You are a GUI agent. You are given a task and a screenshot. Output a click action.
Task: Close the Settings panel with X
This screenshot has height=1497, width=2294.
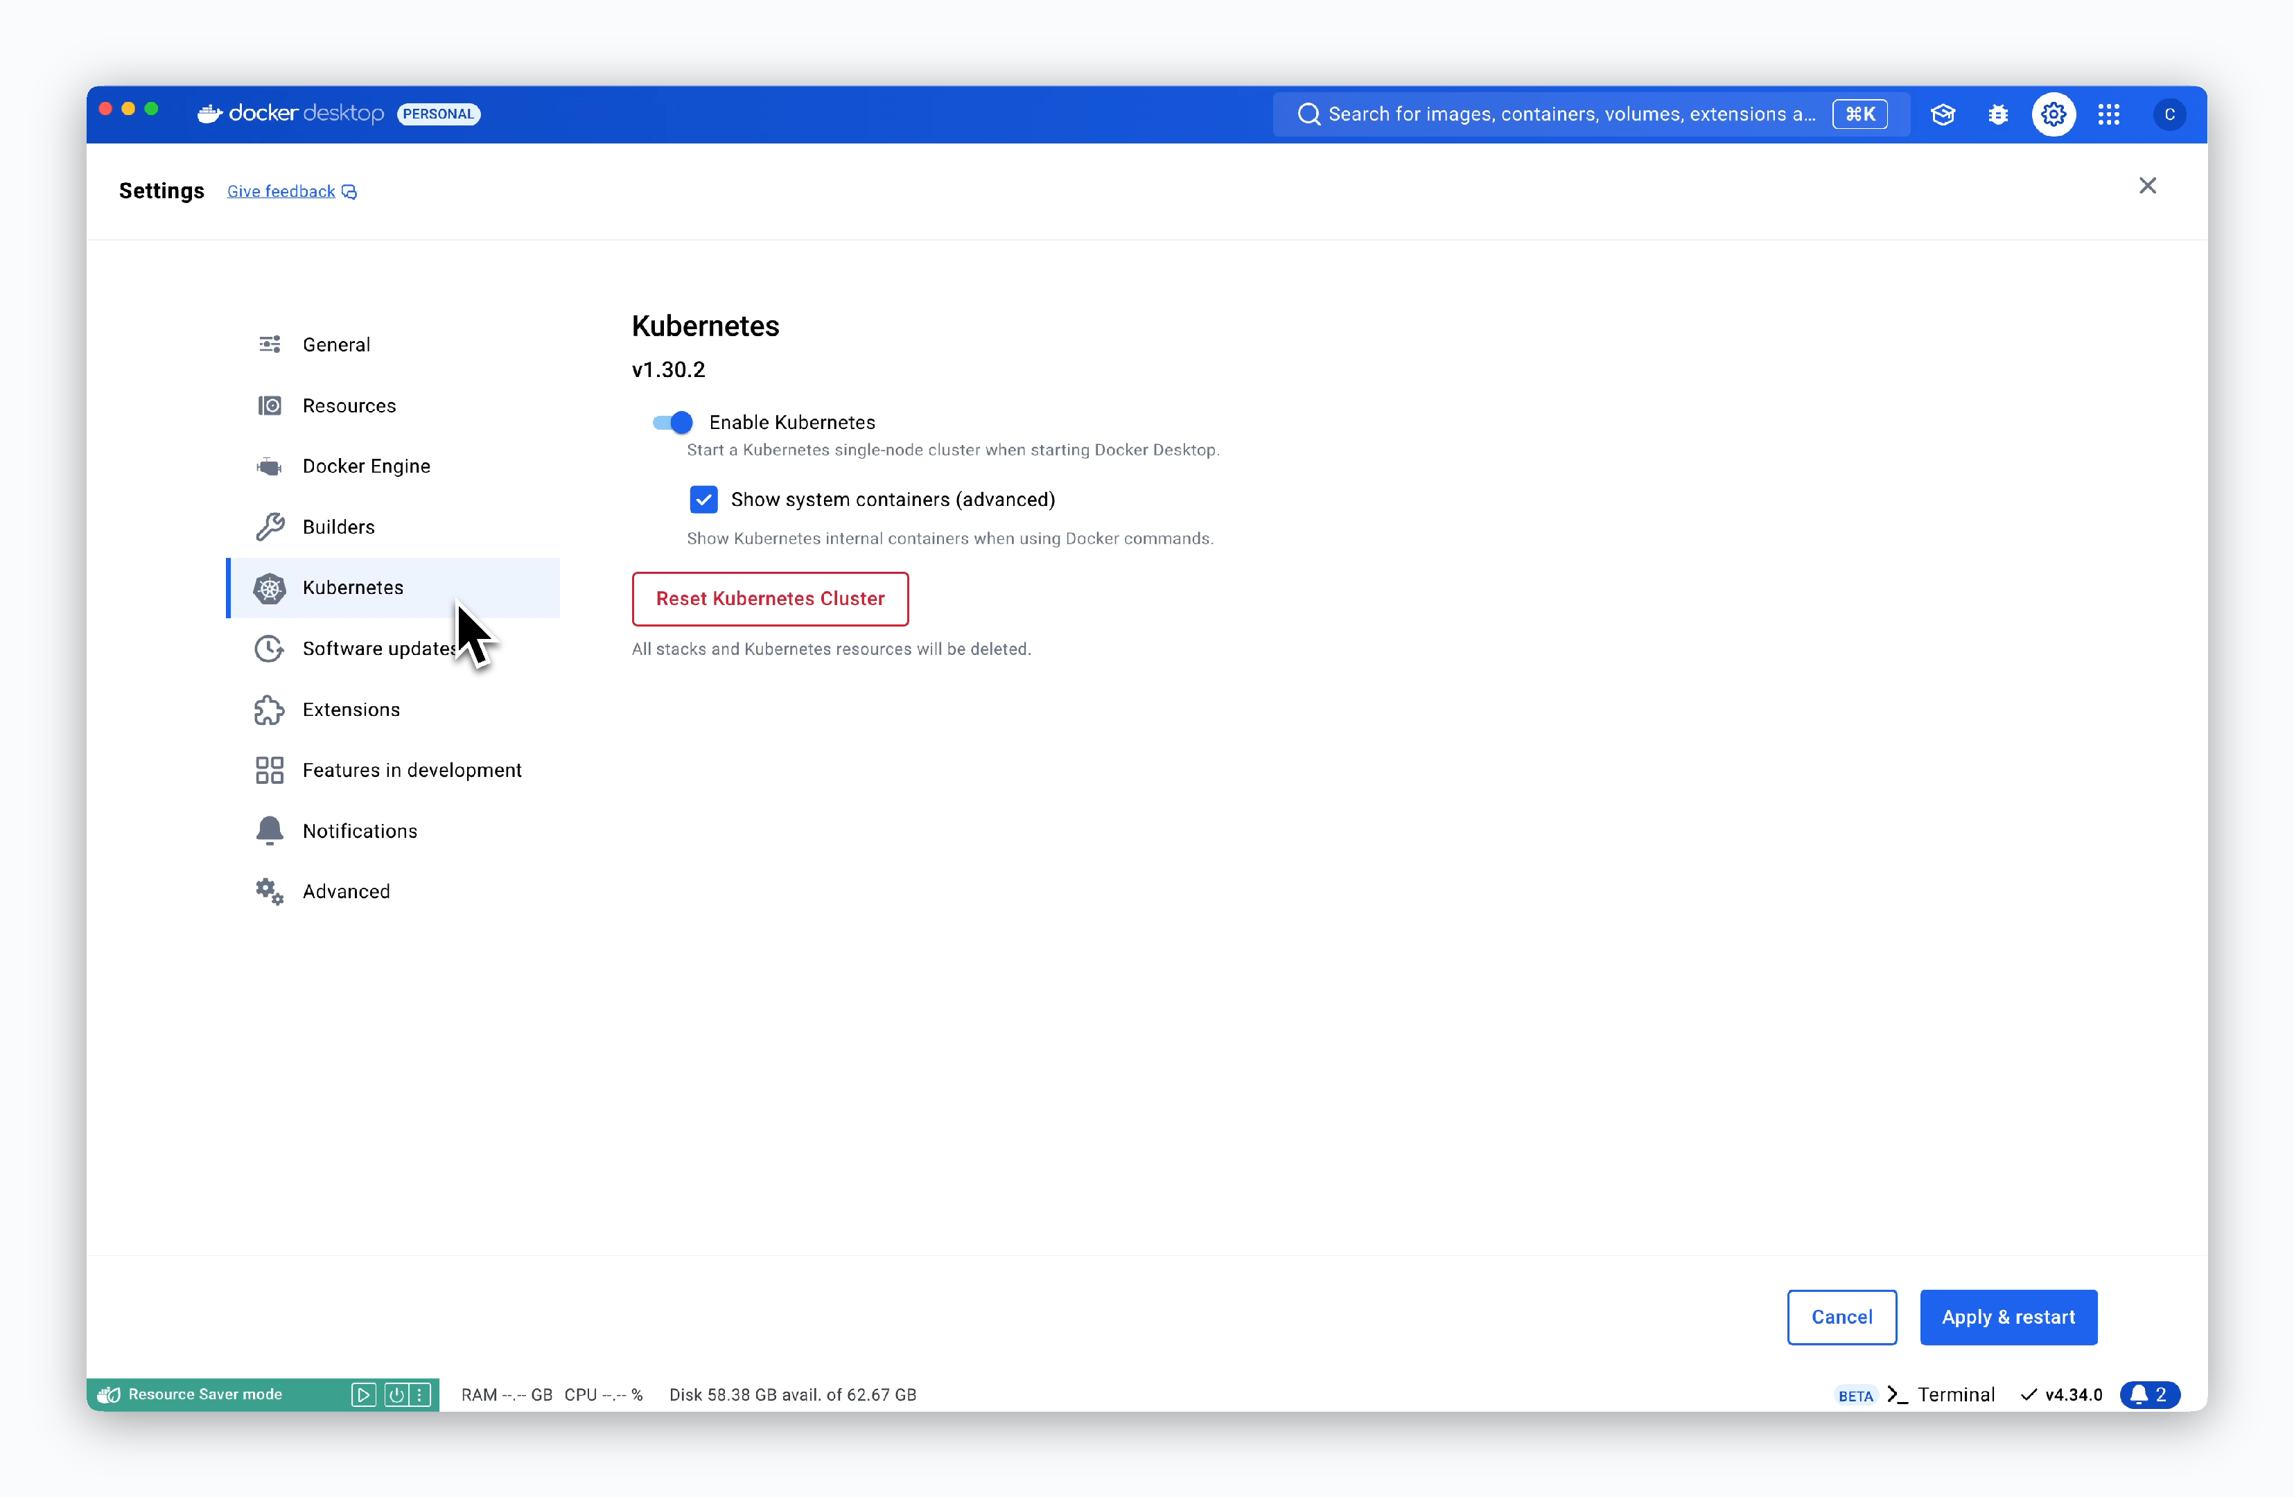point(2148,186)
